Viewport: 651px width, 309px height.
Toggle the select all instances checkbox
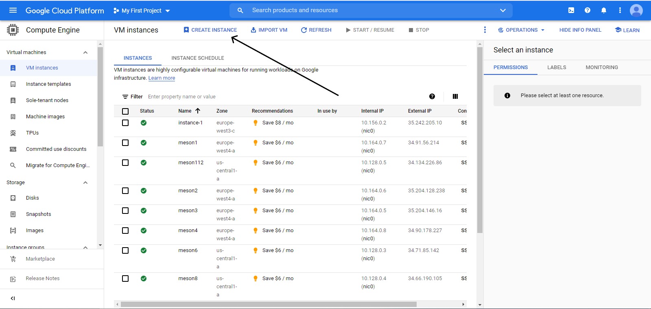(x=125, y=111)
